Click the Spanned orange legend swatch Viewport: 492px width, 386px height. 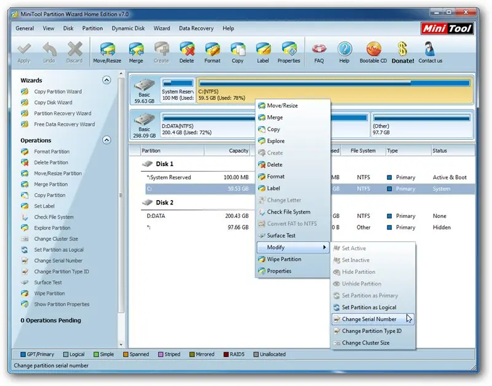(126, 355)
